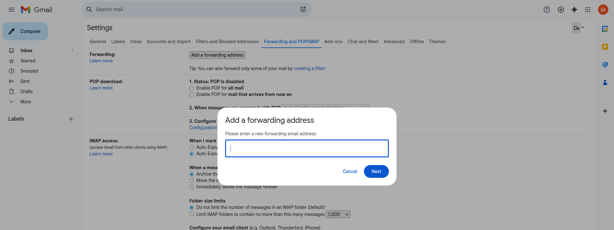
Task: Click the Gmail logo
Action: (x=36, y=10)
